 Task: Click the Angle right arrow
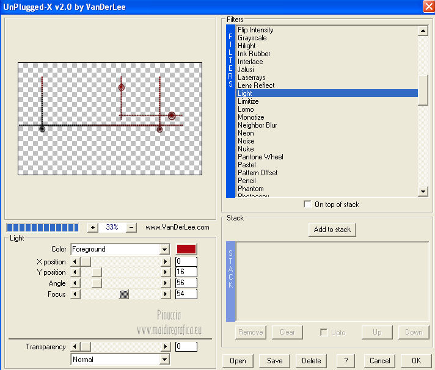click(x=165, y=283)
